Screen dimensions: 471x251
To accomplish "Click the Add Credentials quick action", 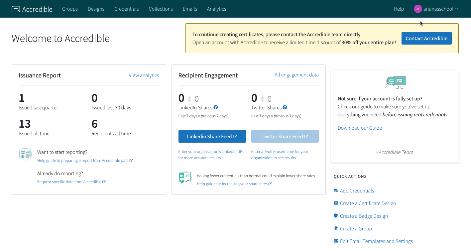I will pos(357,191).
